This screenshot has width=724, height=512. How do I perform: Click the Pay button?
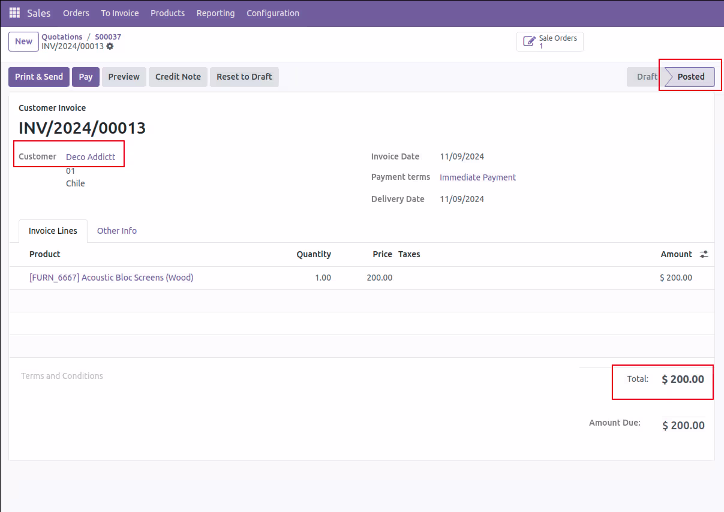click(86, 77)
